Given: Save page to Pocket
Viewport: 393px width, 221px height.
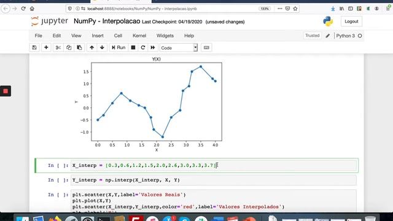Looking at the screenshot, I should (287, 9).
